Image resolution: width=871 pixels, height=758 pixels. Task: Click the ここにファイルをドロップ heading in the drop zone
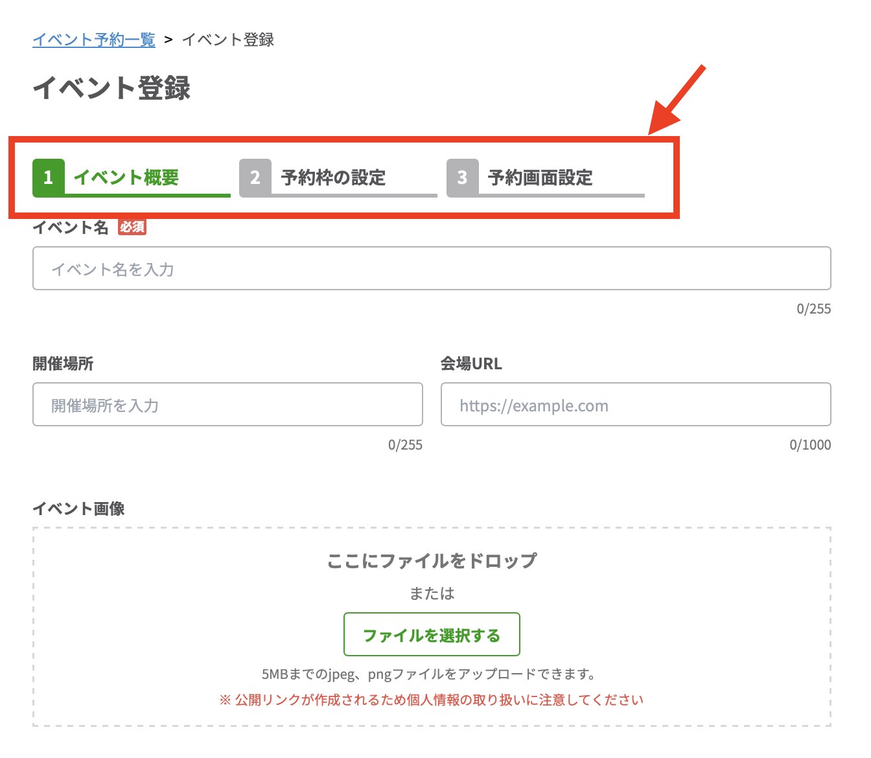[432, 560]
